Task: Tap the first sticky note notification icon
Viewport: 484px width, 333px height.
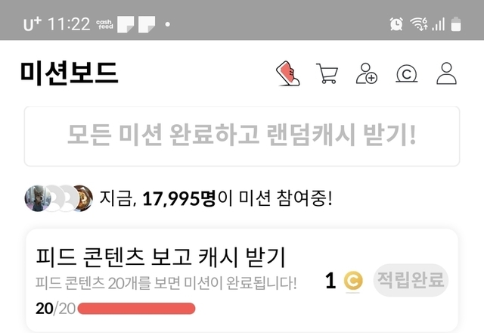Action: 126,24
